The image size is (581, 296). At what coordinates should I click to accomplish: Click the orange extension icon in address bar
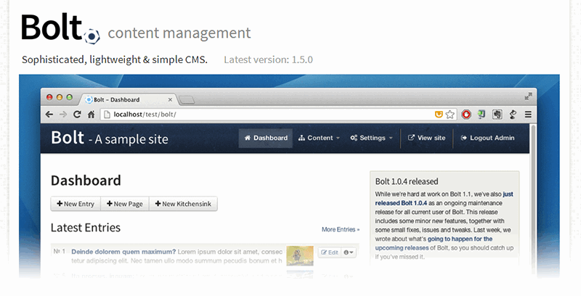[x=439, y=115]
